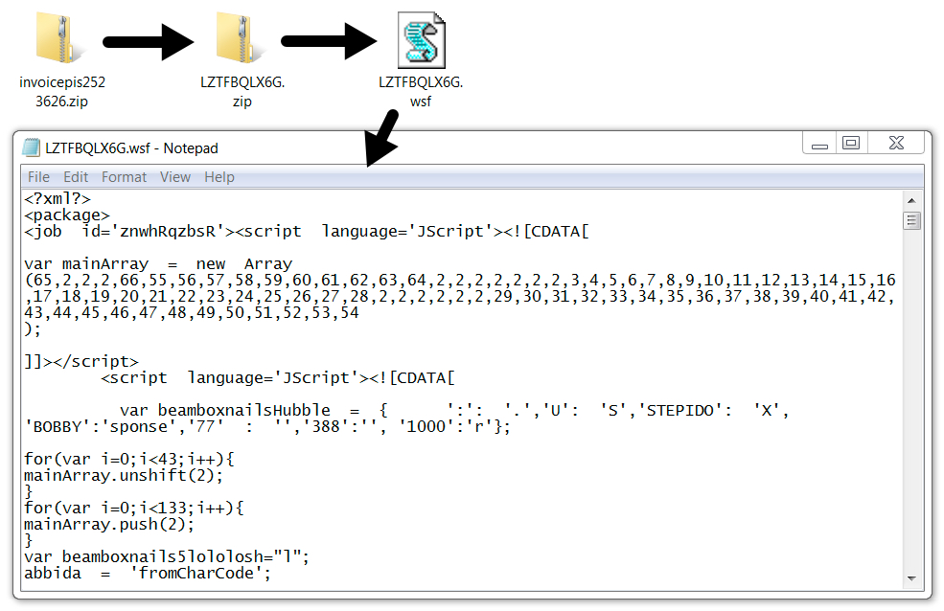Image resolution: width=944 pixels, height=611 pixels.
Task: Click the 'for(var i=0;i<43;i++){' line
Action: (x=129, y=459)
